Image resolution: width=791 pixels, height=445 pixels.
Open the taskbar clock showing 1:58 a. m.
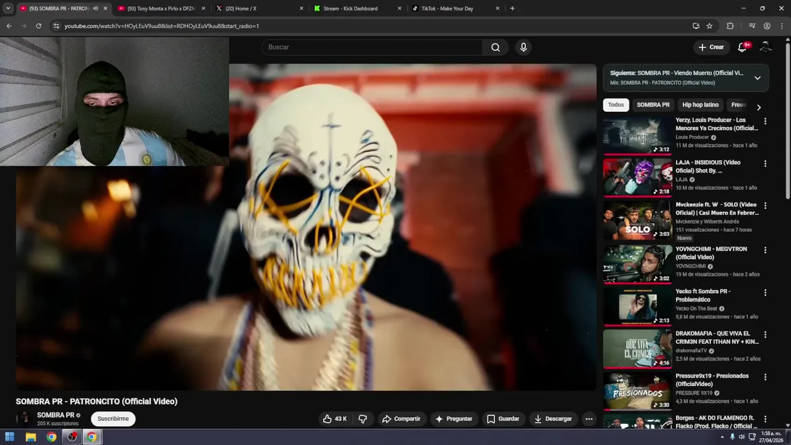772,437
